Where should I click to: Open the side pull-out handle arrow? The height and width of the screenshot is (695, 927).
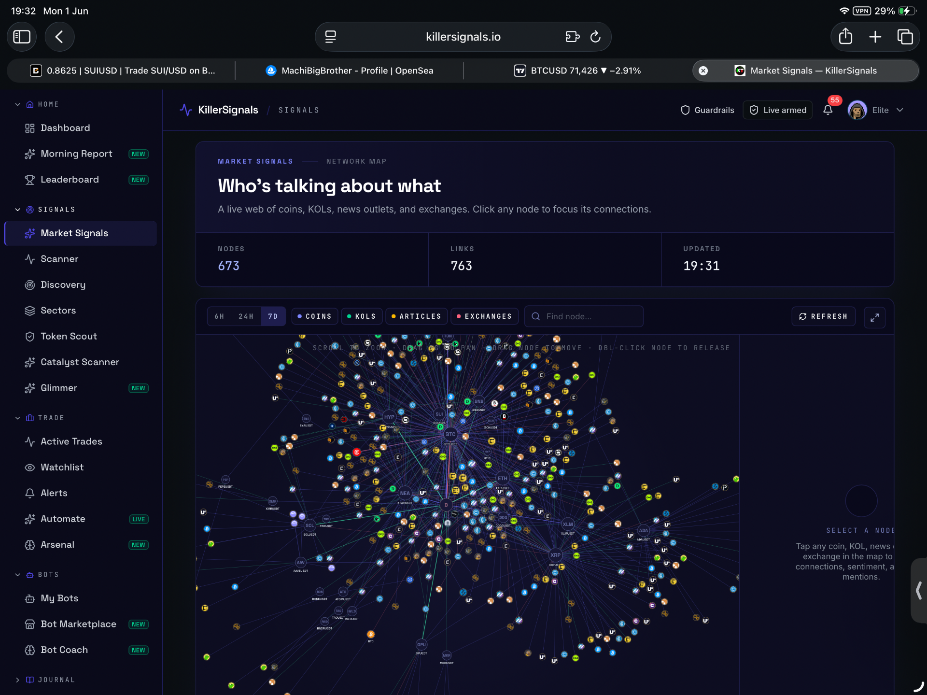tap(919, 590)
